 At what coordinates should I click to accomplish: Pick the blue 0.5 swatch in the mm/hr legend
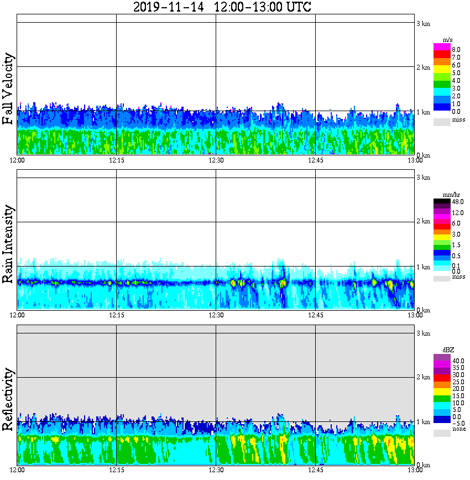click(442, 253)
